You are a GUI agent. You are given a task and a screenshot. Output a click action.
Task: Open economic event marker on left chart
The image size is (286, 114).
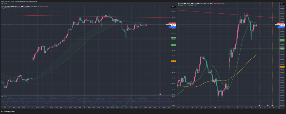pos(160,94)
